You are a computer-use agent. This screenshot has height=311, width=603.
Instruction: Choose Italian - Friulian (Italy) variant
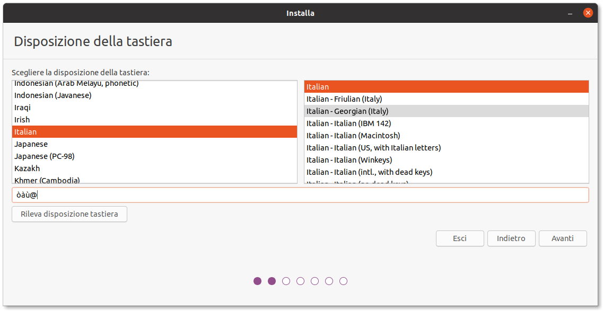click(344, 99)
